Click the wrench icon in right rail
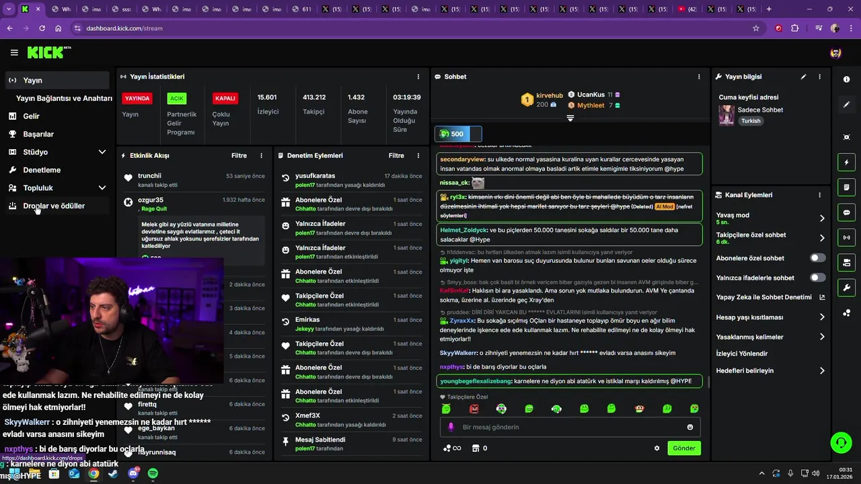The image size is (861, 484). point(846,288)
